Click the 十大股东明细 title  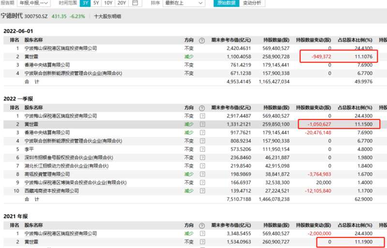(107, 16)
